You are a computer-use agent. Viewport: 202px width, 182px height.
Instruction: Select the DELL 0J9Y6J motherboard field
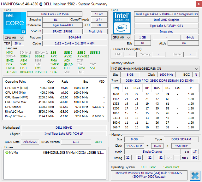click(64, 128)
